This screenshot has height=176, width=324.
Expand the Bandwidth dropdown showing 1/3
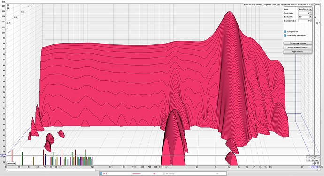coord(305,17)
